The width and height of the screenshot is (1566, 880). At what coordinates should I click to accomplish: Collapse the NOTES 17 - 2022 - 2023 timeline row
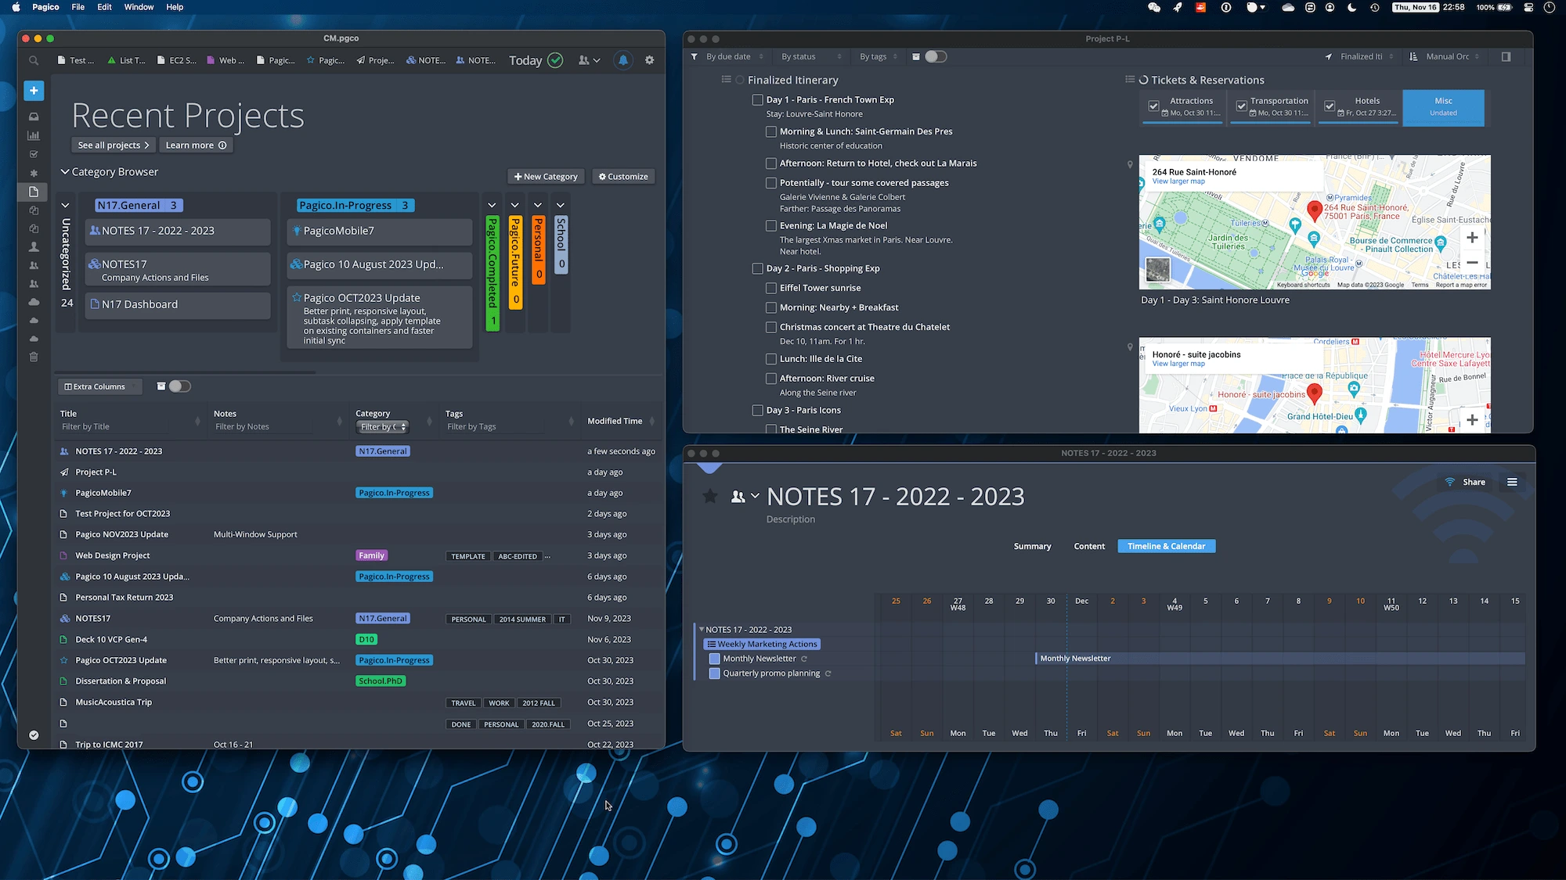tap(702, 629)
